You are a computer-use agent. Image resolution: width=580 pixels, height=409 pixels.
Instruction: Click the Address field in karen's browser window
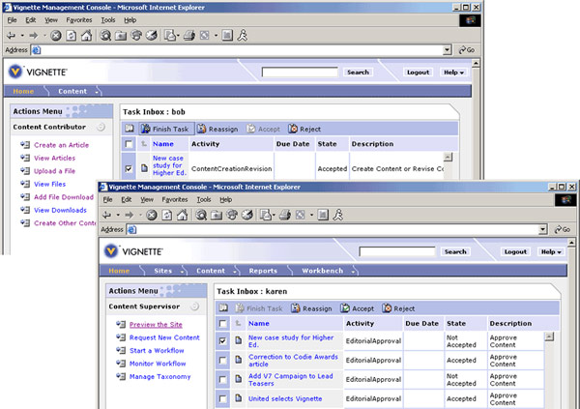tap(337, 229)
